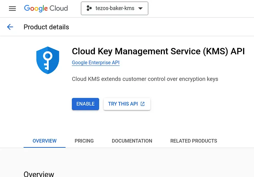The image size is (254, 177).
Task: Go back using the left arrow
Action: pos(10,27)
